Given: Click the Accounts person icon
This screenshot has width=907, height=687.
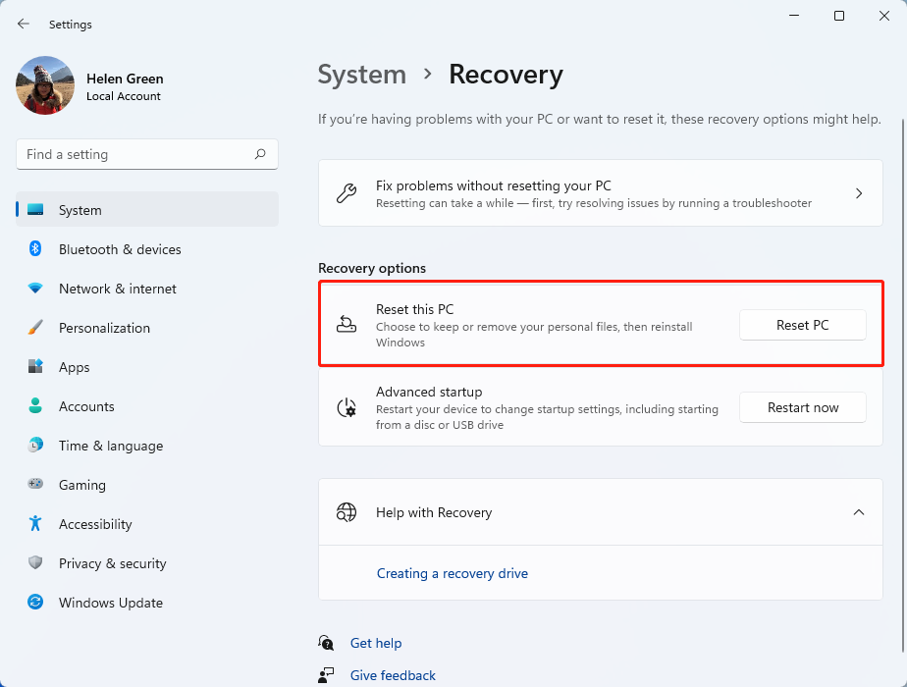Looking at the screenshot, I should point(35,406).
